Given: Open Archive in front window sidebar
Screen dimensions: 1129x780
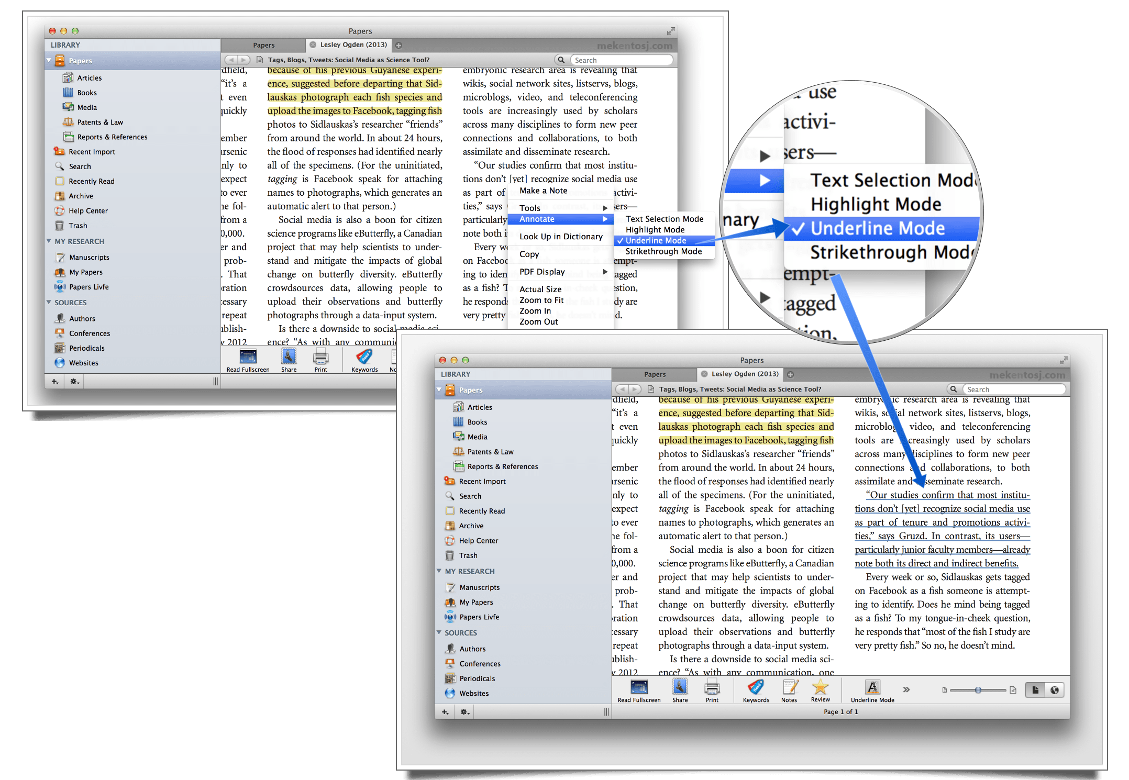Looking at the screenshot, I should coord(471,525).
